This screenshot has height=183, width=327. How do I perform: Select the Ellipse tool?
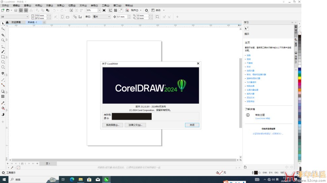[3, 62]
